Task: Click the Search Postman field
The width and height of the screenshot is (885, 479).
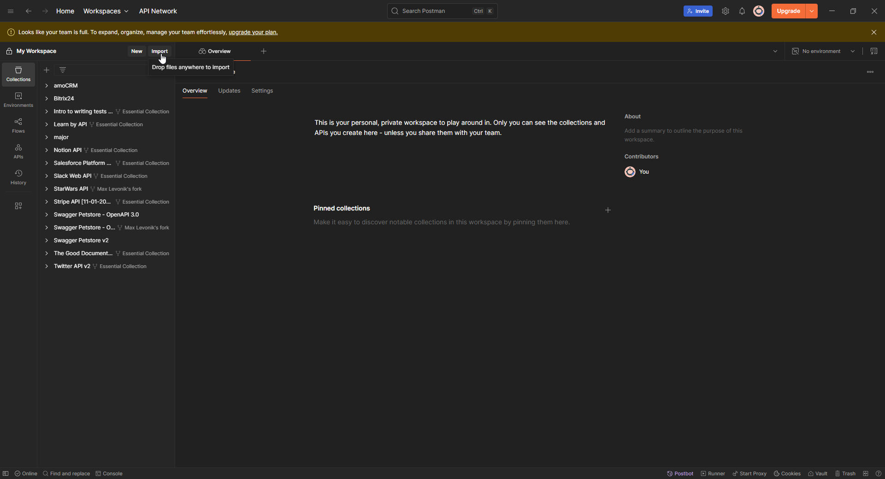Action: (x=442, y=11)
